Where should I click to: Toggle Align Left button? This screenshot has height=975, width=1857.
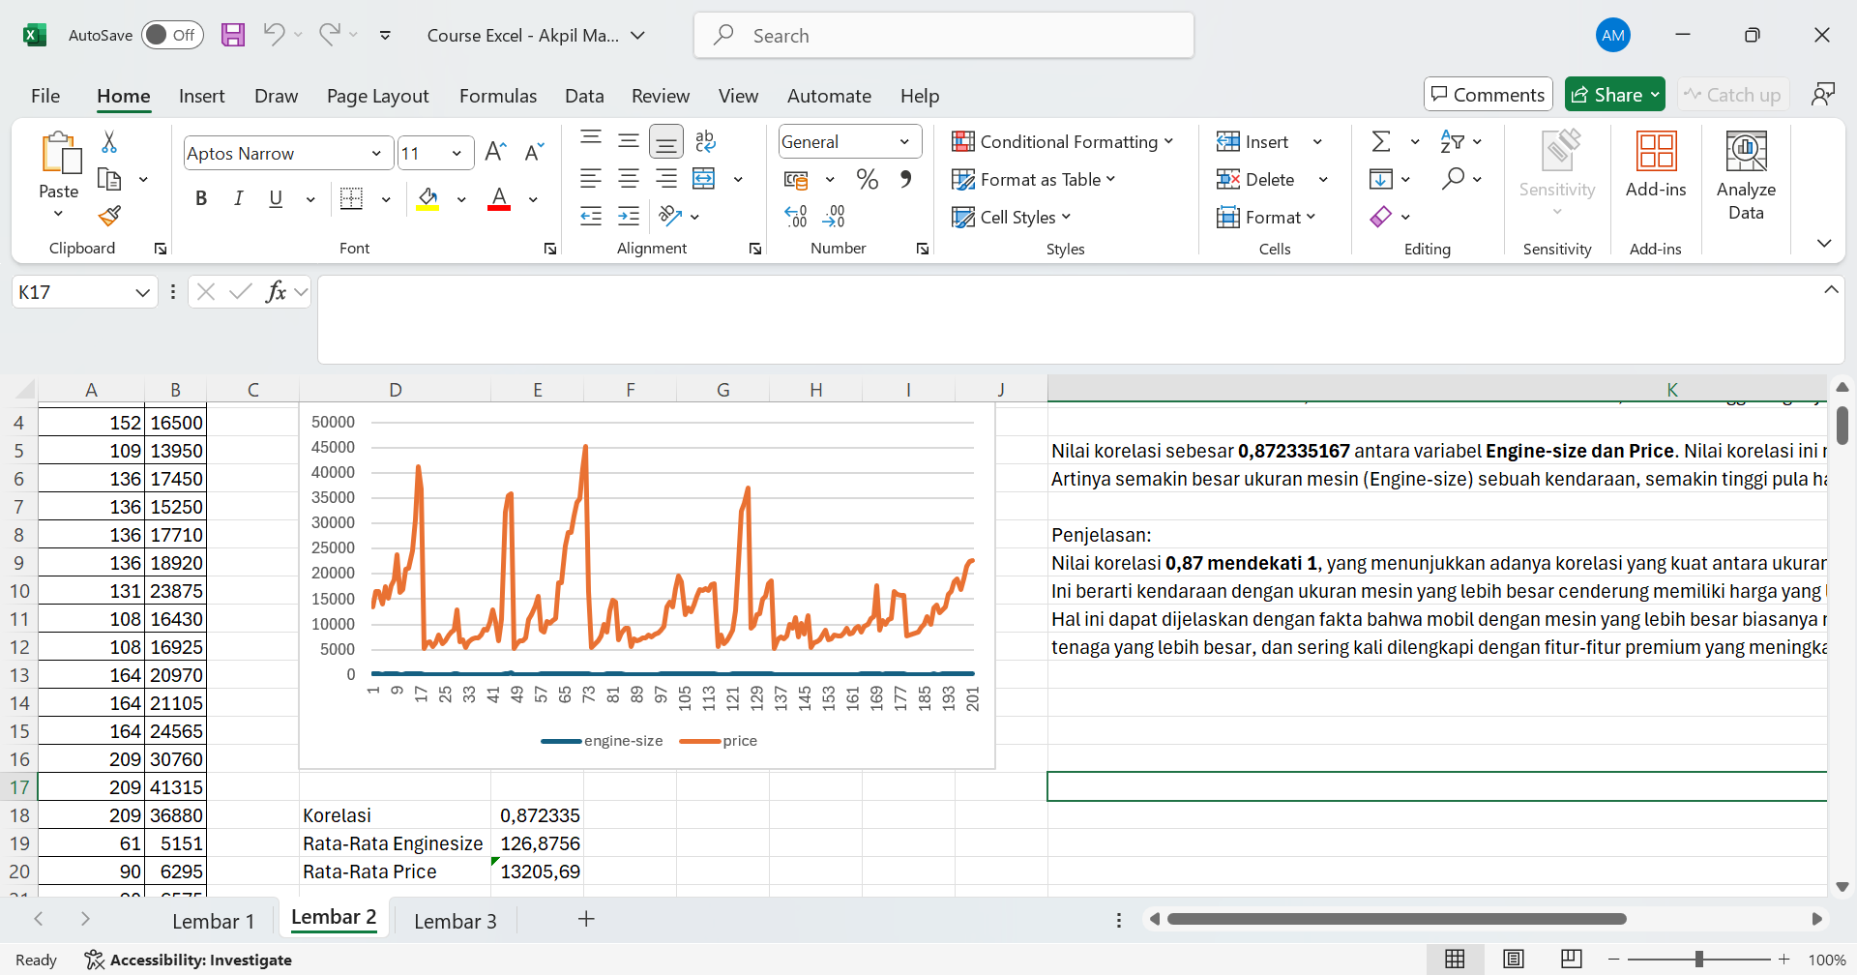[x=591, y=178]
